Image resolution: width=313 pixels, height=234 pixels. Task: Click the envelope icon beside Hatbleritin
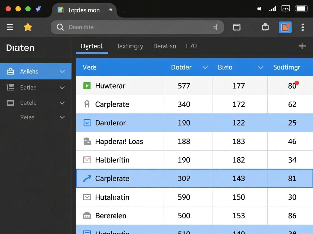87,160
